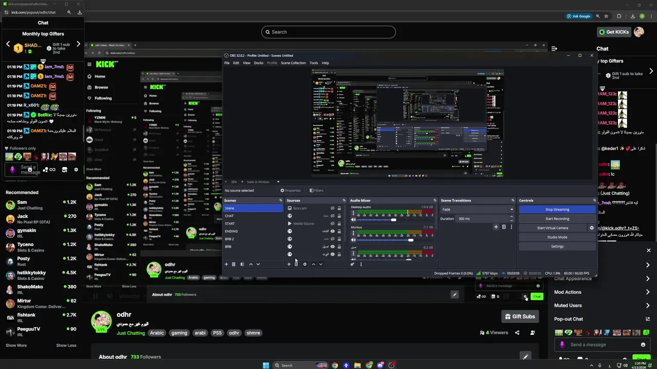Viewport: 657px width, 369px height.
Task: Open OBS Tools menu
Action: pos(314,63)
